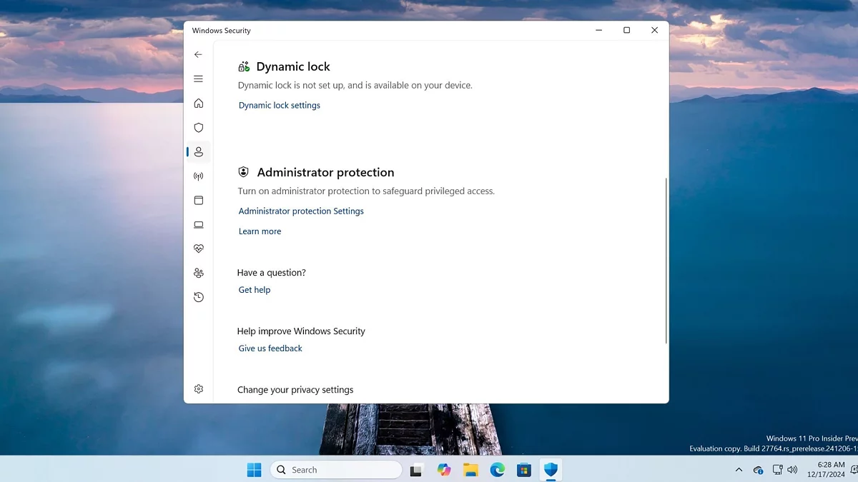This screenshot has height=482, width=858.
Task: Open Firewall & network protection icon
Action: (198, 176)
